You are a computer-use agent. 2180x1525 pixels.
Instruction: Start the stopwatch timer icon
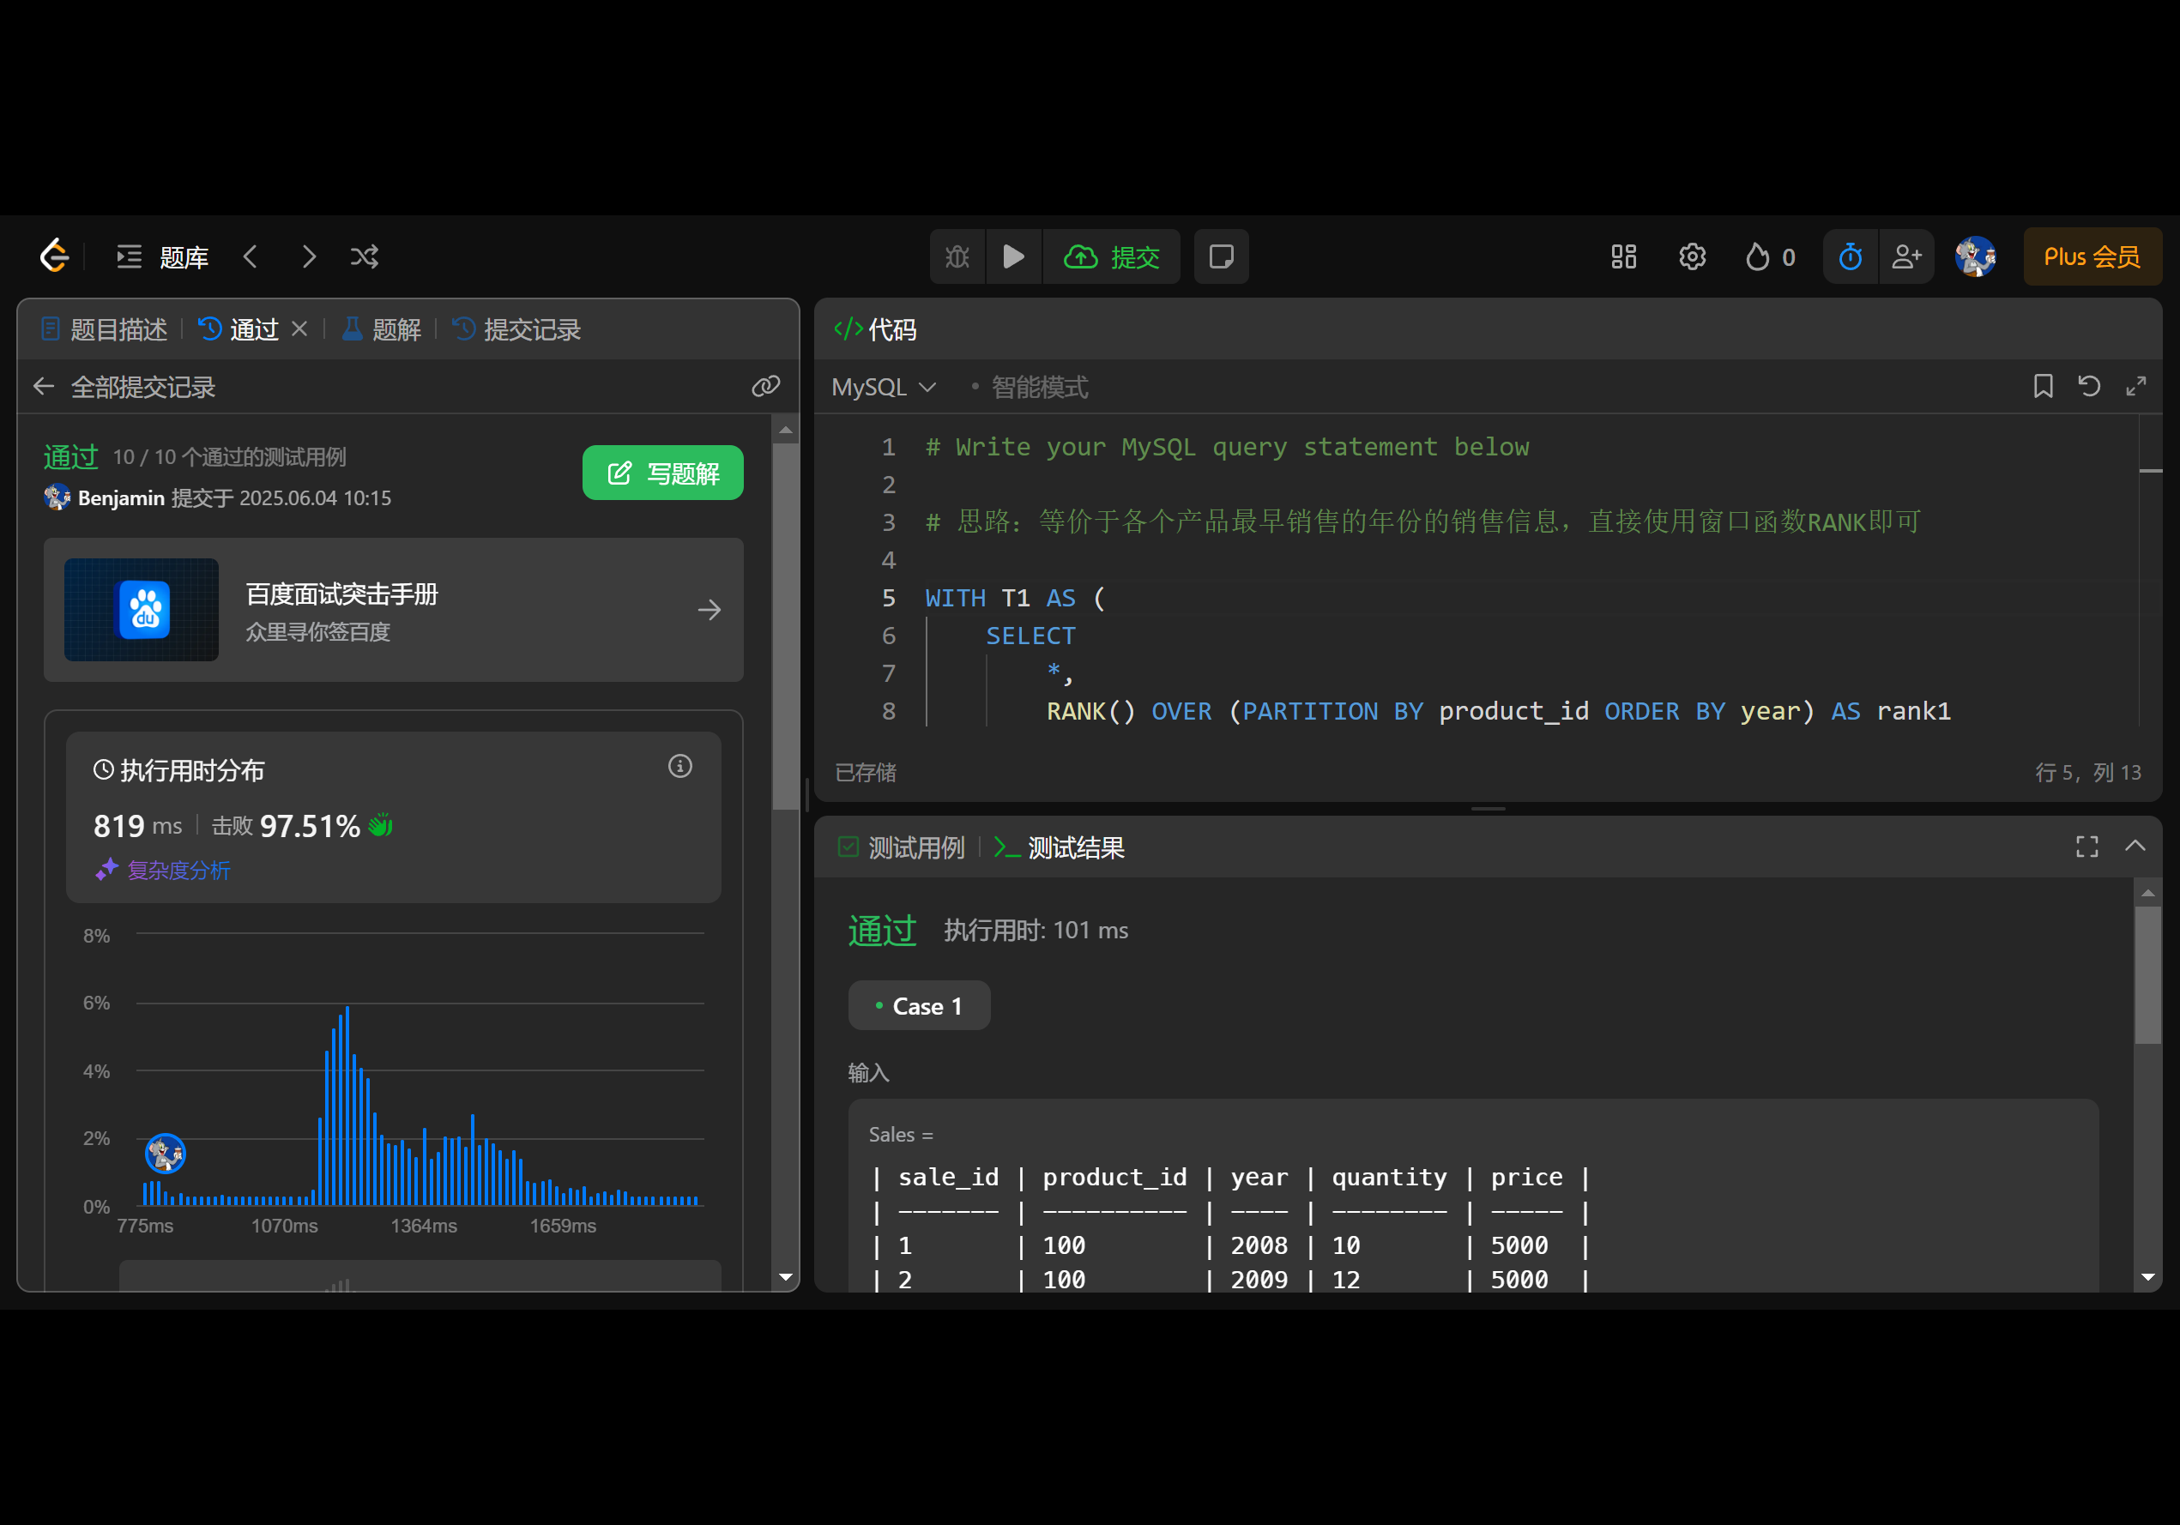[x=1850, y=256]
